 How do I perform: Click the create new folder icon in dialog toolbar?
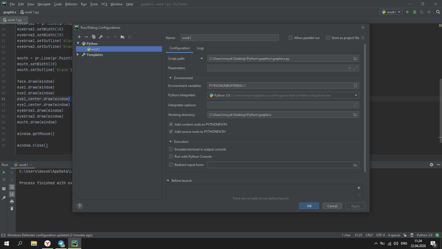tap(123, 37)
